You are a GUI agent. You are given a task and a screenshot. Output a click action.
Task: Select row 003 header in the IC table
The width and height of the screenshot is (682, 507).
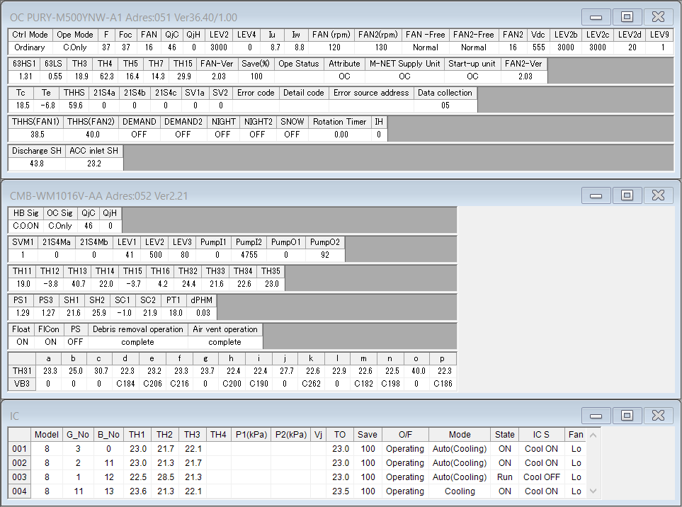point(21,477)
